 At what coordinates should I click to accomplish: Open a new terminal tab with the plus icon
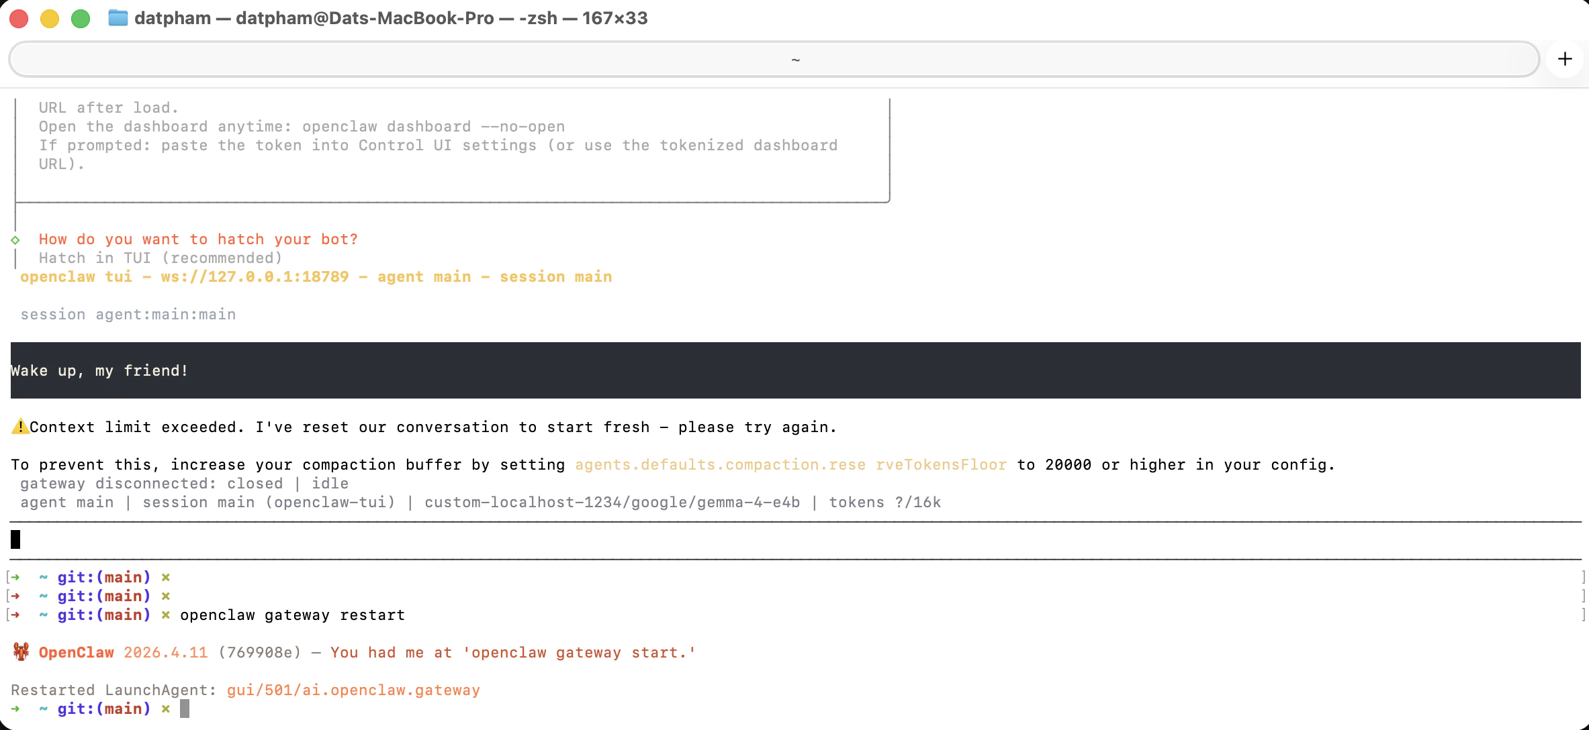[x=1565, y=59]
